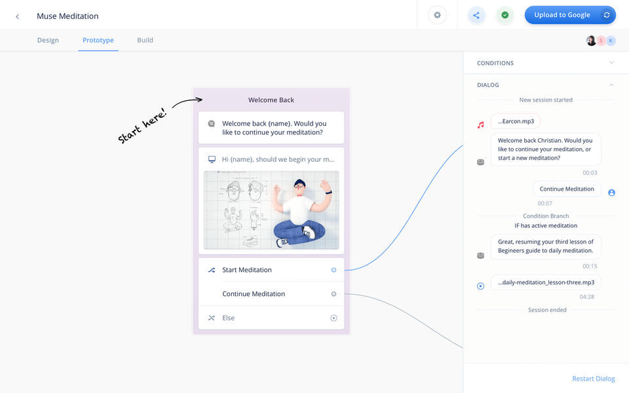Open the meditating character image
Image resolution: width=629 pixels, height=393 pixels.
coord(271,210)
